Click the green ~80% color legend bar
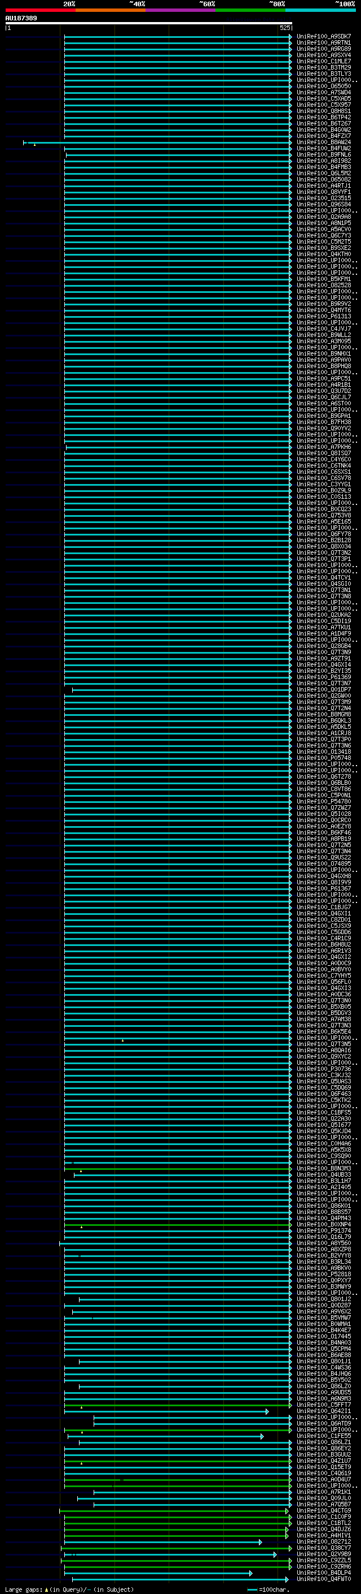 coord(250,10)
